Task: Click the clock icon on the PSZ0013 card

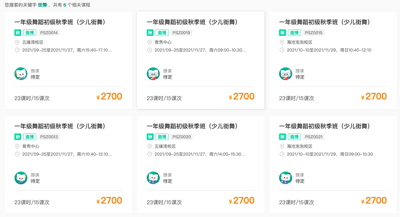Action: (17, 154)
